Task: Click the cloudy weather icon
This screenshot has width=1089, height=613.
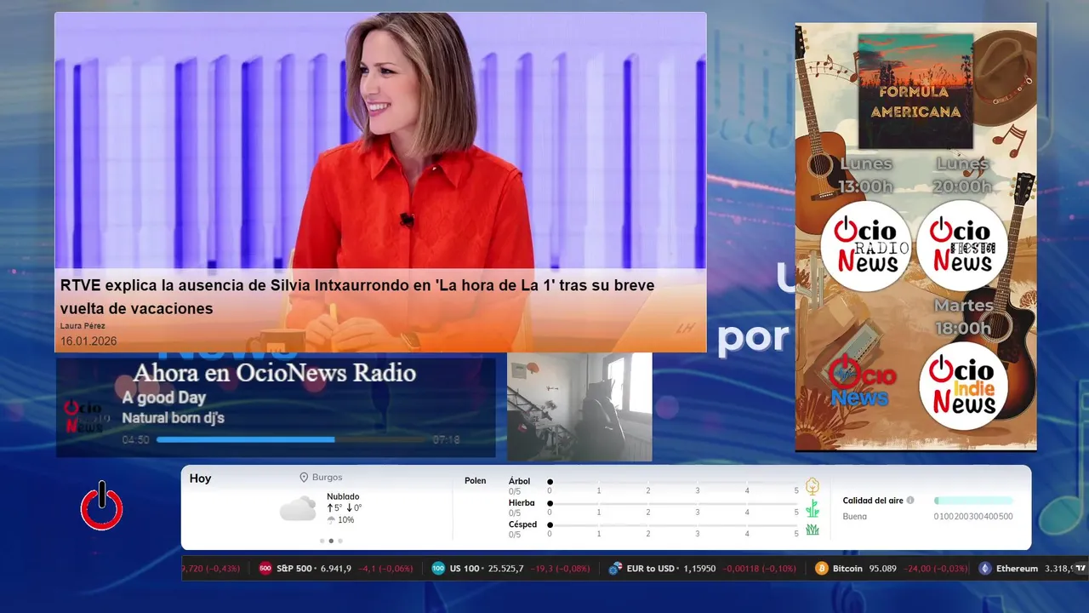Action: (298, 509)
